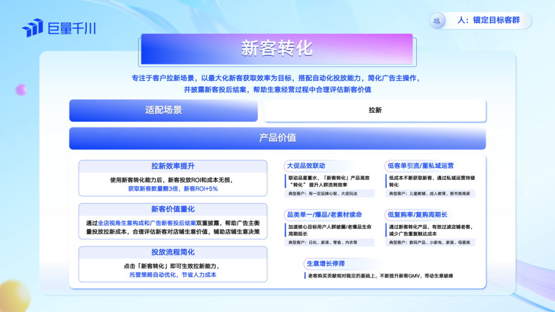Select the 拉新效率提升 card heading
Image resolution: width=555 pixels, height=312 pixels.
(173, 166)
